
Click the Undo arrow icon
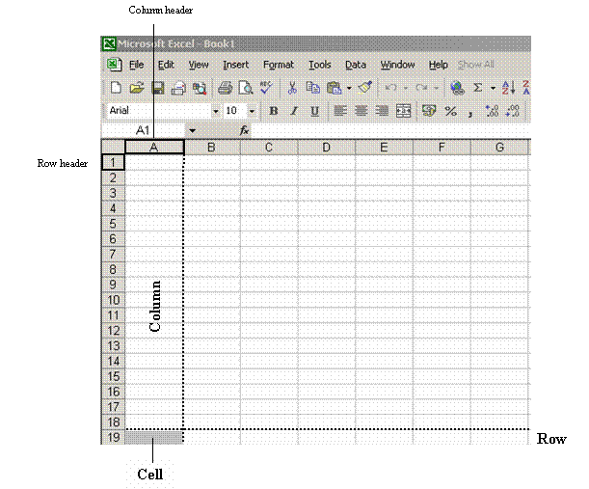[390, 88]
